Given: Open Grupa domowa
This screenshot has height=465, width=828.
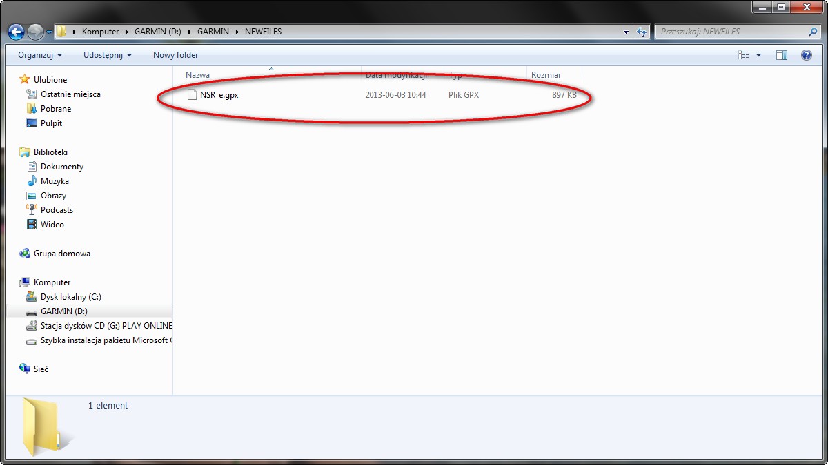Looking at the screenshot, I should point(62,254).
